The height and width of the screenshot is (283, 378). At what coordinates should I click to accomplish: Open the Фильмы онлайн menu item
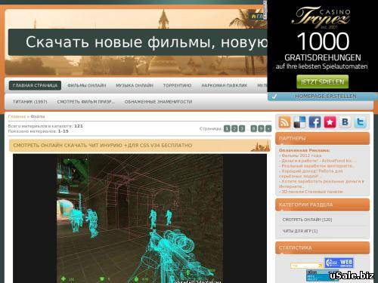pos(87,85)
